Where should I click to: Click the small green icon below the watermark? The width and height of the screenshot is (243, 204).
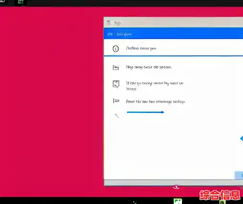222,202
